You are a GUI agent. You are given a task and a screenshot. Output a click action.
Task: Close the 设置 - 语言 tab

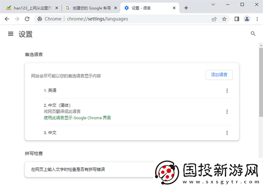click(174, 8)
